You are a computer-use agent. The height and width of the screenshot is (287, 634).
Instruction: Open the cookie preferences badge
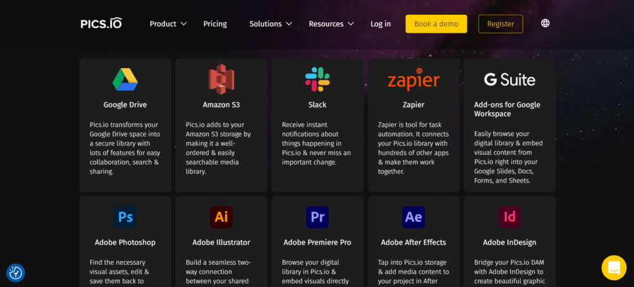click(15, 273)
